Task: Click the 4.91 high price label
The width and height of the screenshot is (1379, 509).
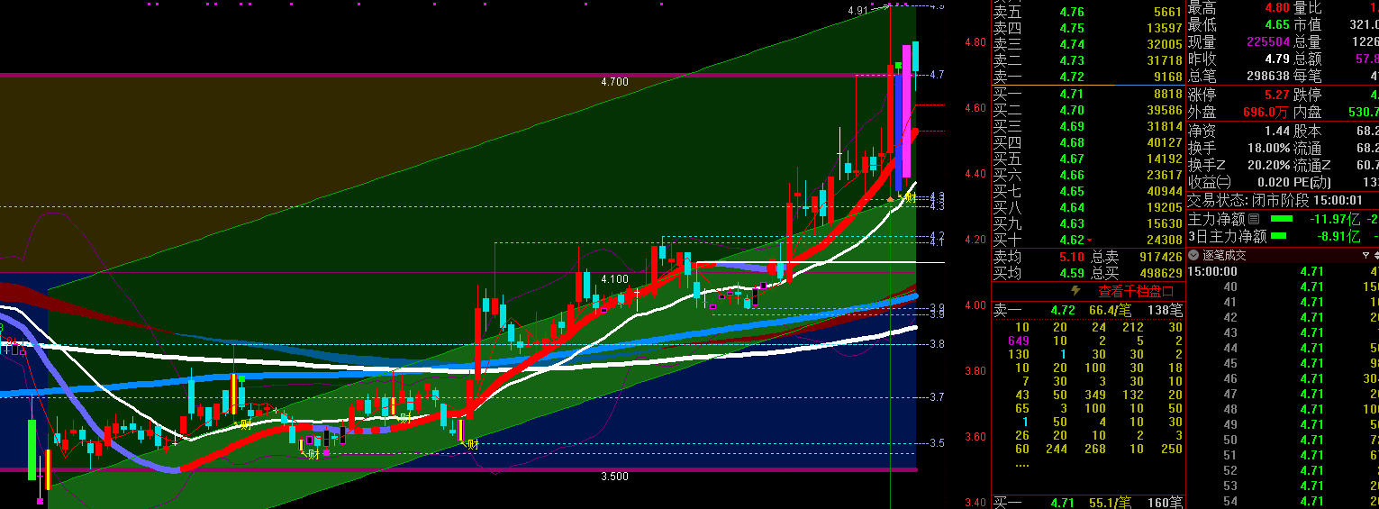Action: (859, 11)
